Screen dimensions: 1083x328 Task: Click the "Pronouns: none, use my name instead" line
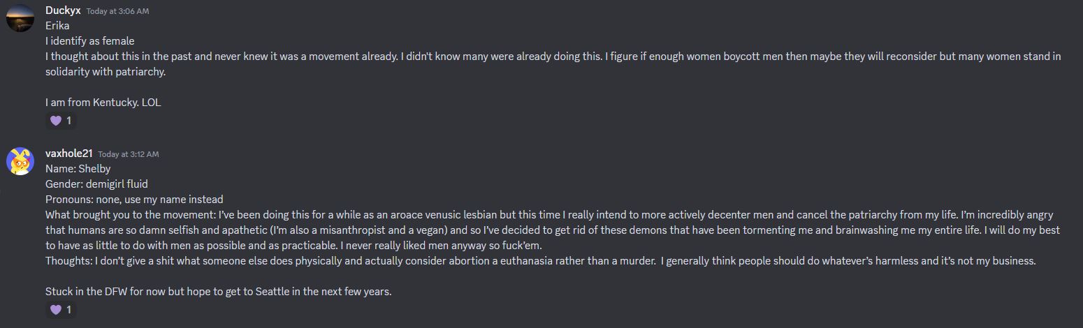(x=134, y=200)
